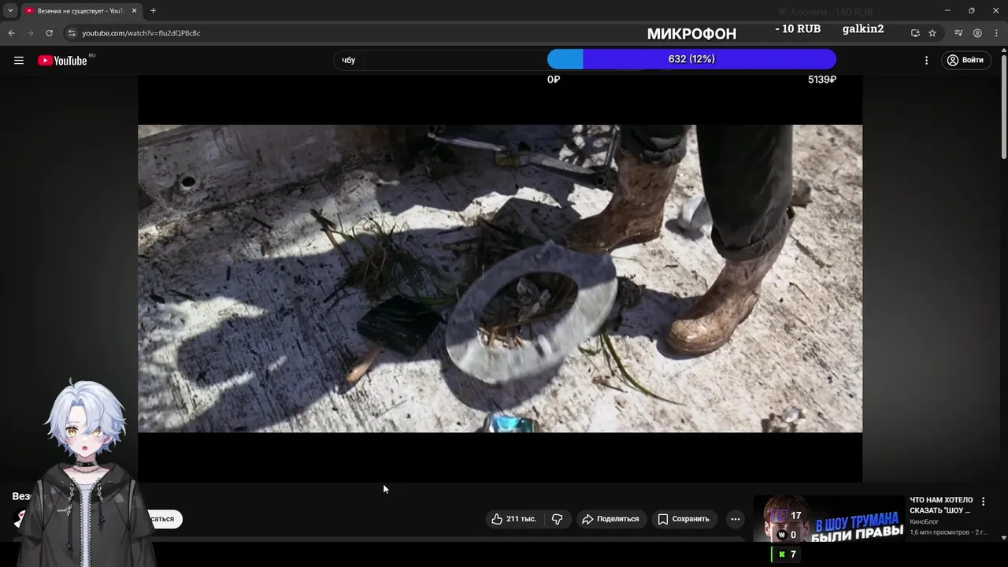Open the YouTube guide hamburger menu

[x=19, y=61]
